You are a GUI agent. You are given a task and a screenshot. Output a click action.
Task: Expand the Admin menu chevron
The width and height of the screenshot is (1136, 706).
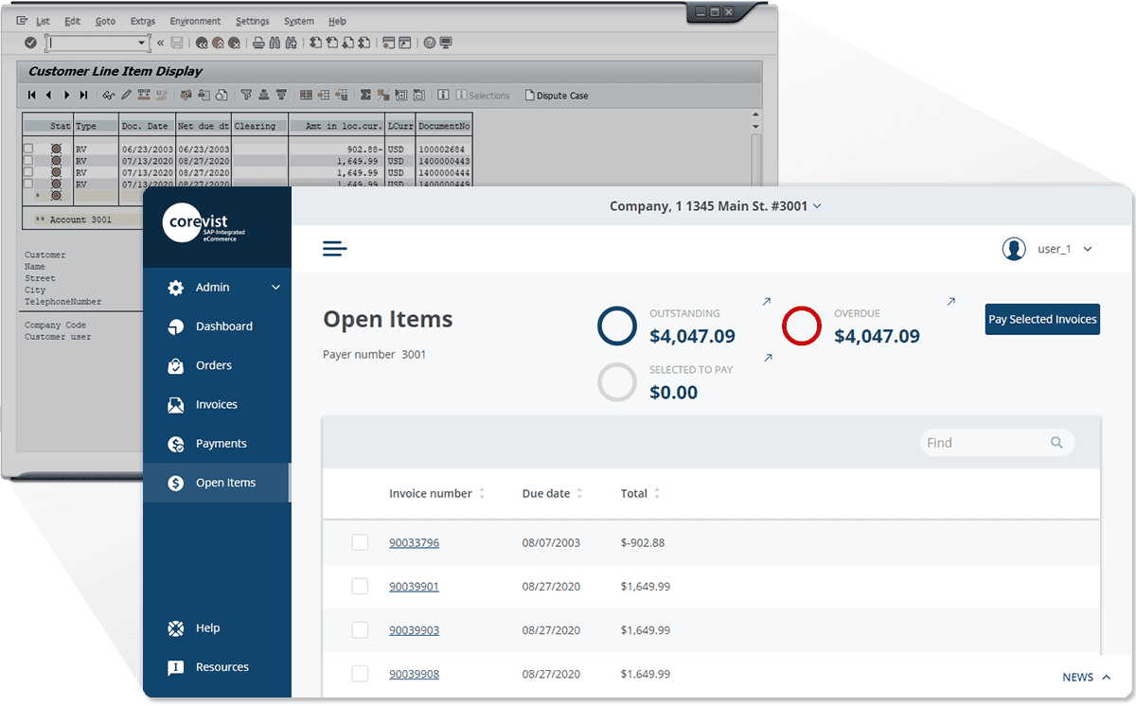point(276,288)
